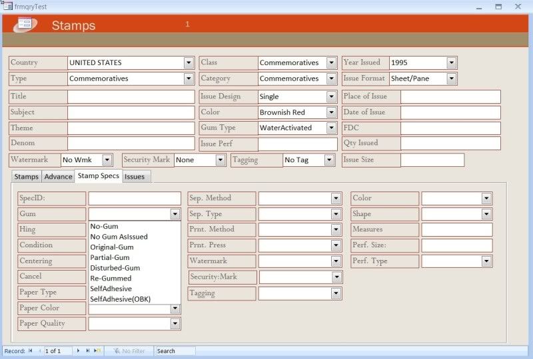The image size is (533, 359).
Task: Open the Paper Color dropdown arrow
Action: [175, 308]
